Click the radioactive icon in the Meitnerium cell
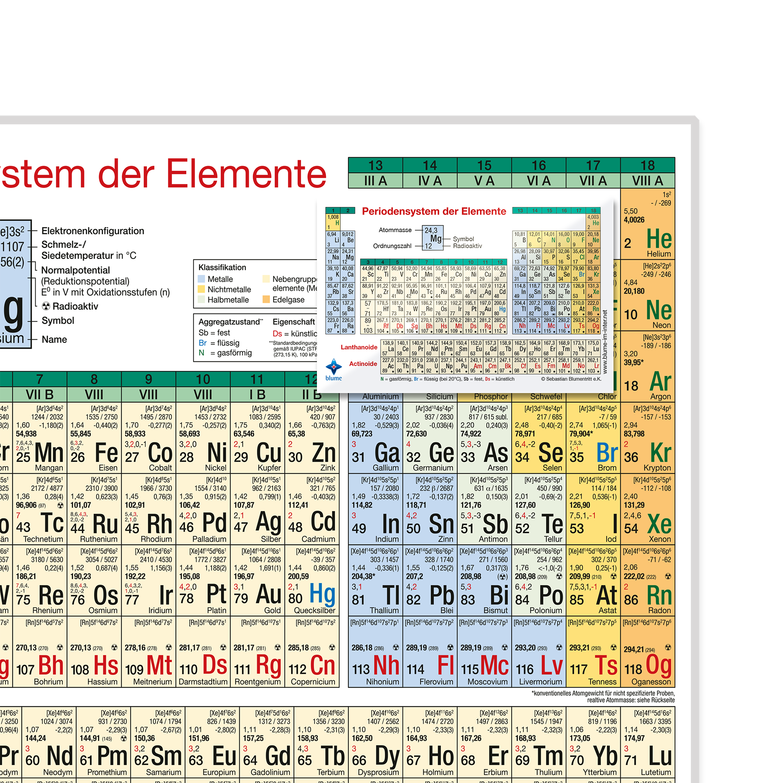783x783 pixels. coord(169,648)
